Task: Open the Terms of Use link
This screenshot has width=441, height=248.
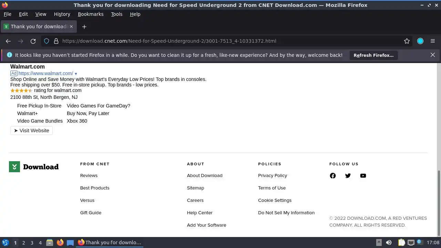Action: coord(272,188)
